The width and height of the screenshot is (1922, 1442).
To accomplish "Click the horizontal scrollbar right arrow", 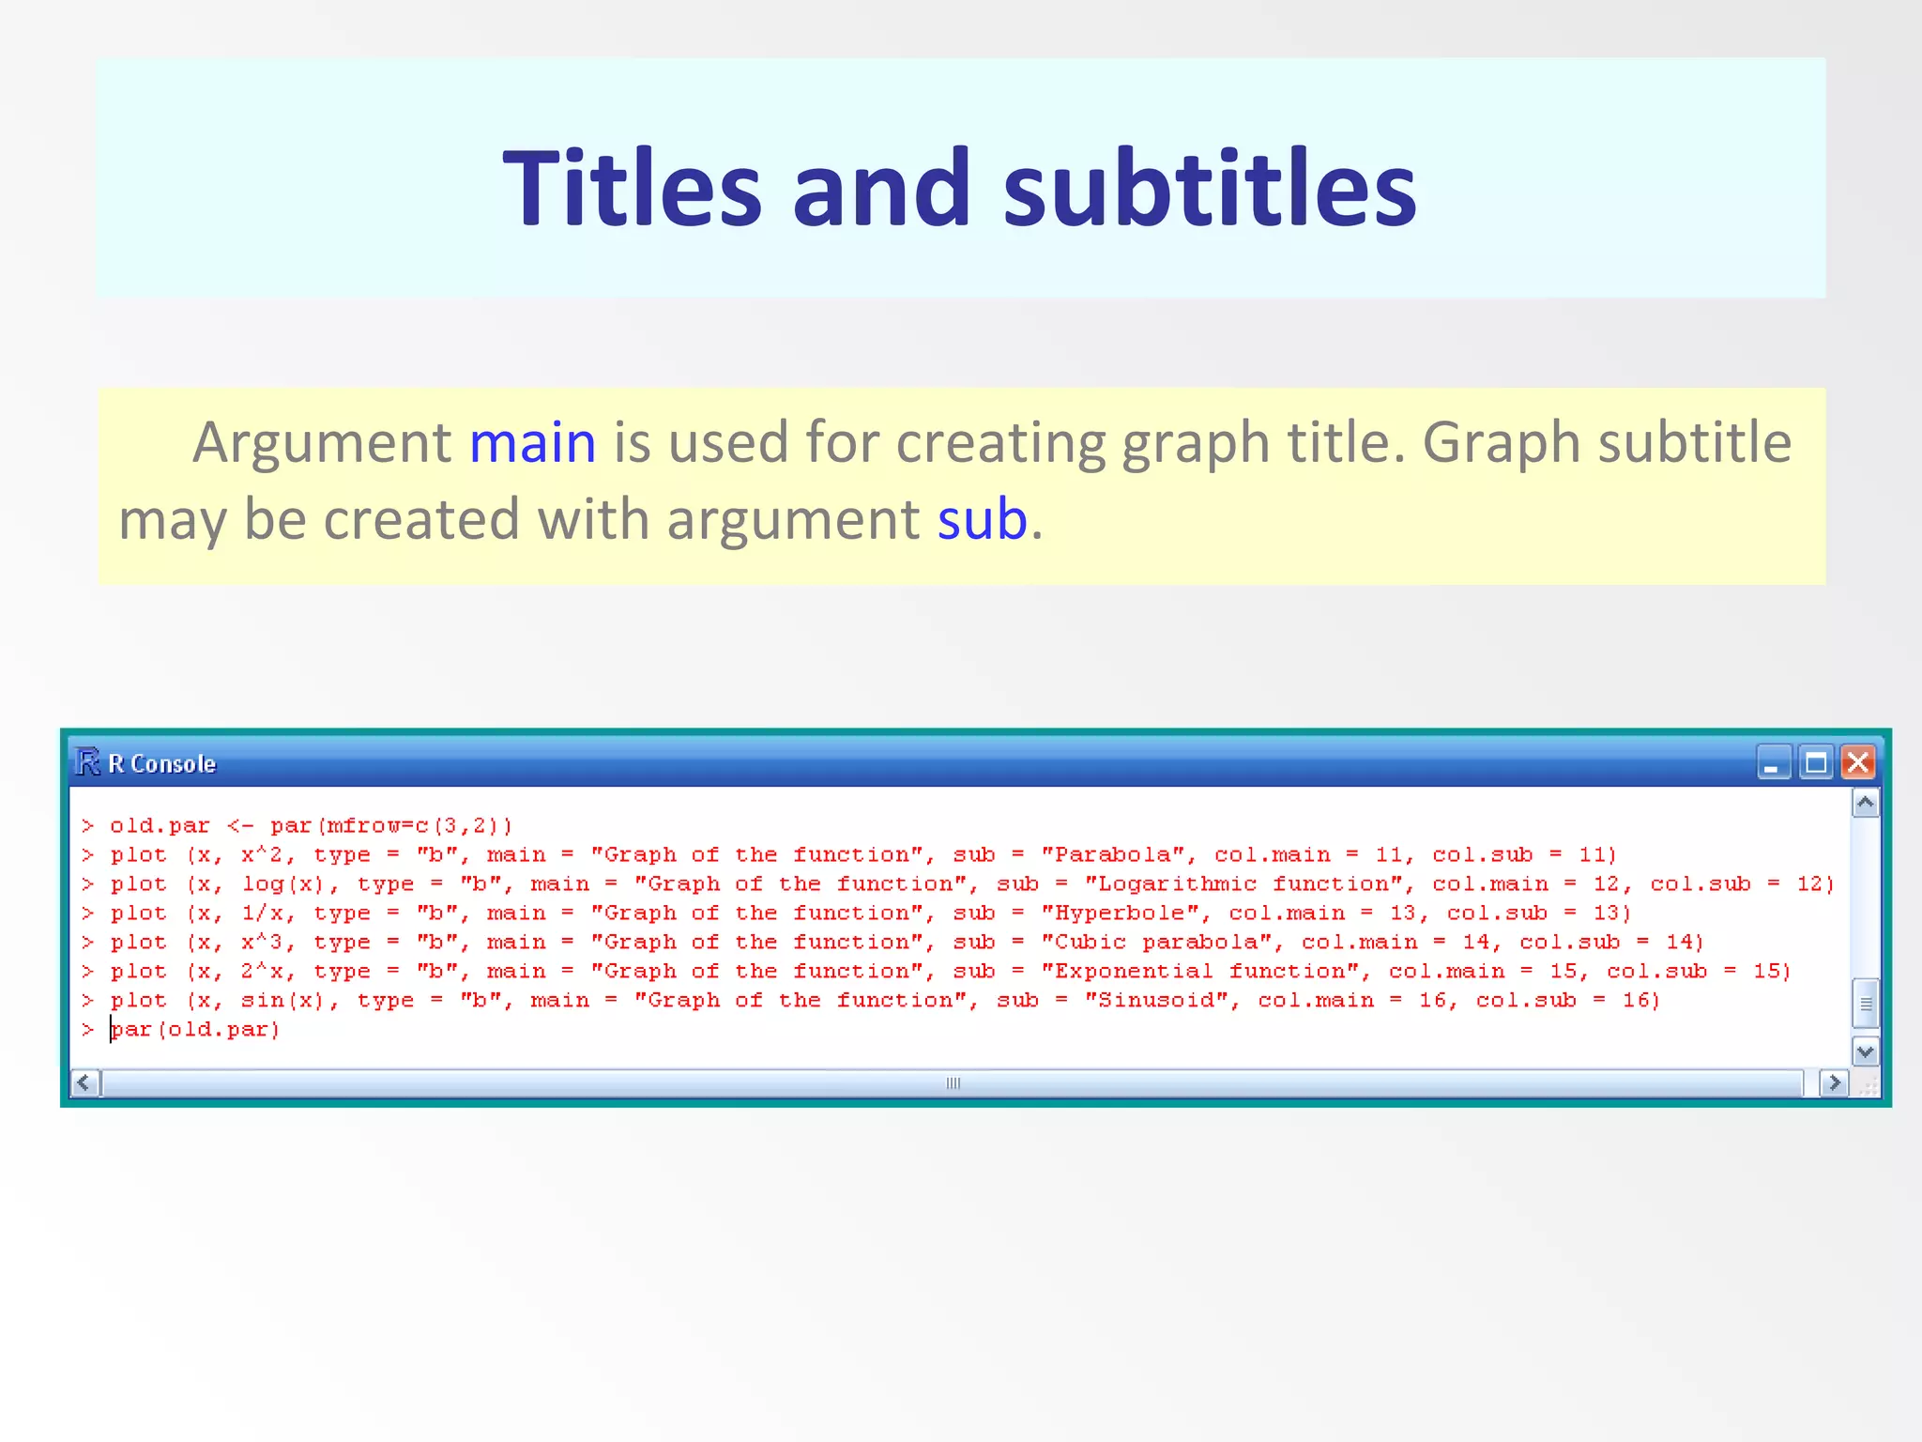I will pos(1834,1083).
